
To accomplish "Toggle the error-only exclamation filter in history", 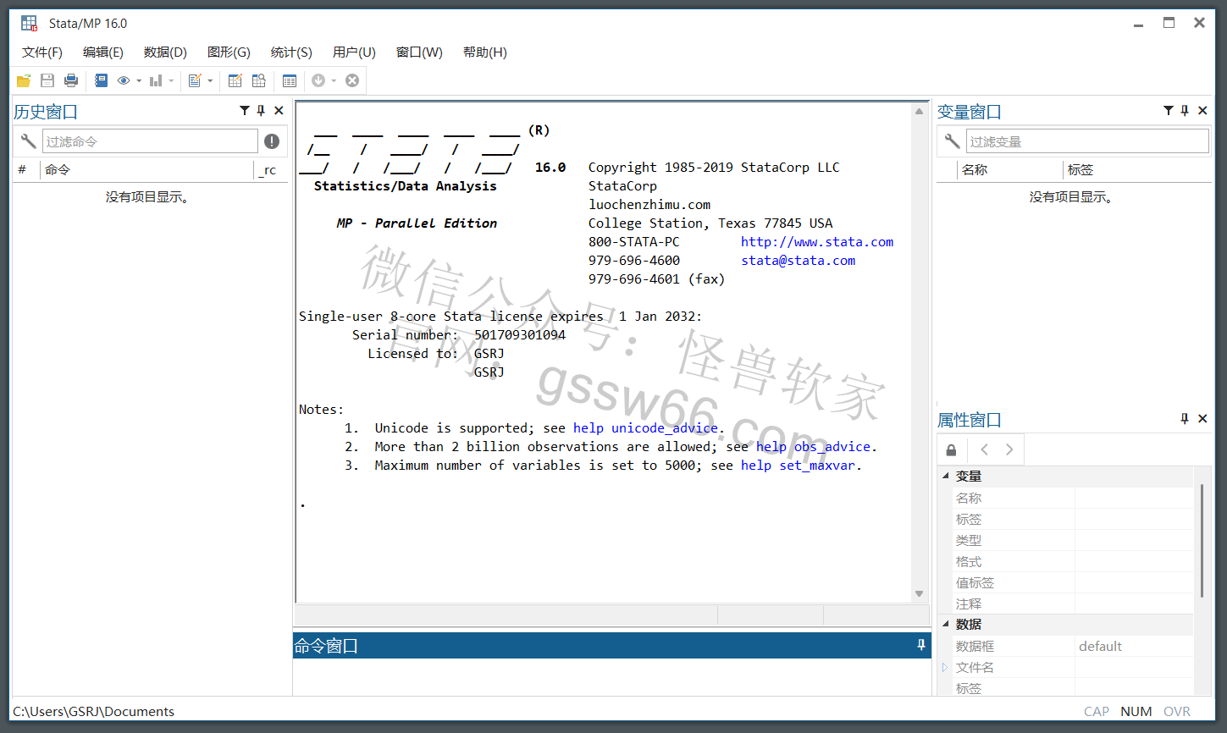I will click(272, 141).
